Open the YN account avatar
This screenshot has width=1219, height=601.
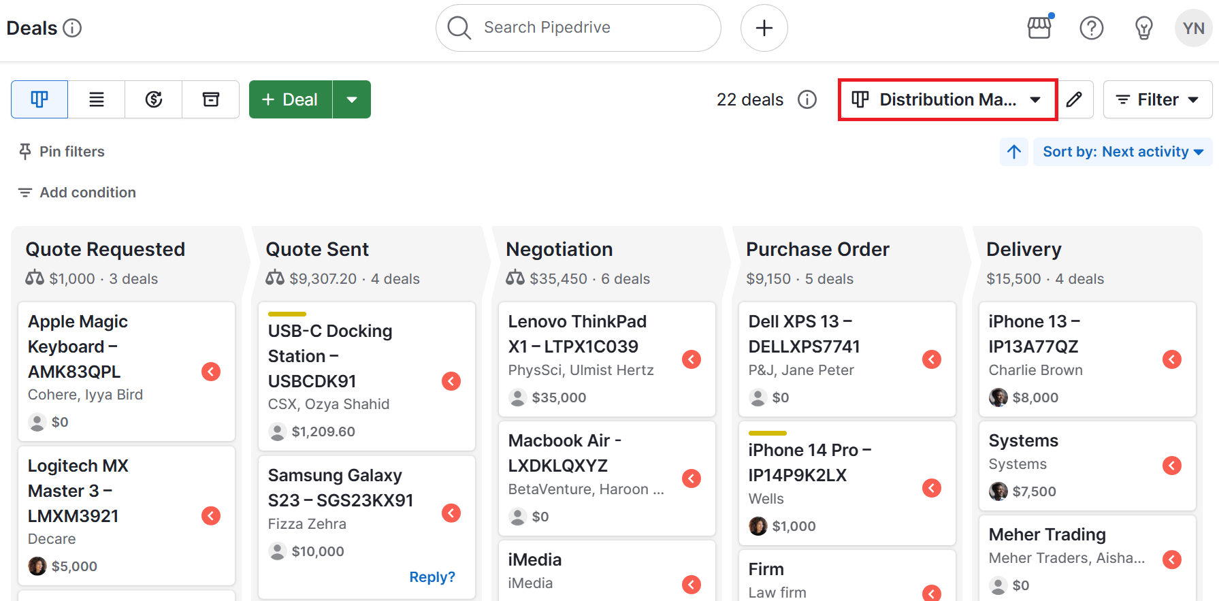pyautogui.click(x=1194, y=28)
